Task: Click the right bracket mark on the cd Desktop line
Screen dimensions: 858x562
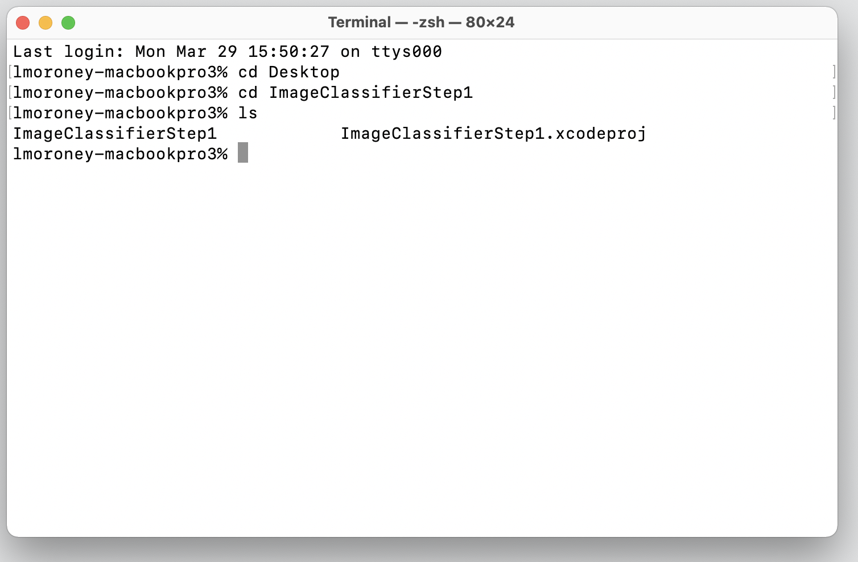Action: (x=834, y=72)
